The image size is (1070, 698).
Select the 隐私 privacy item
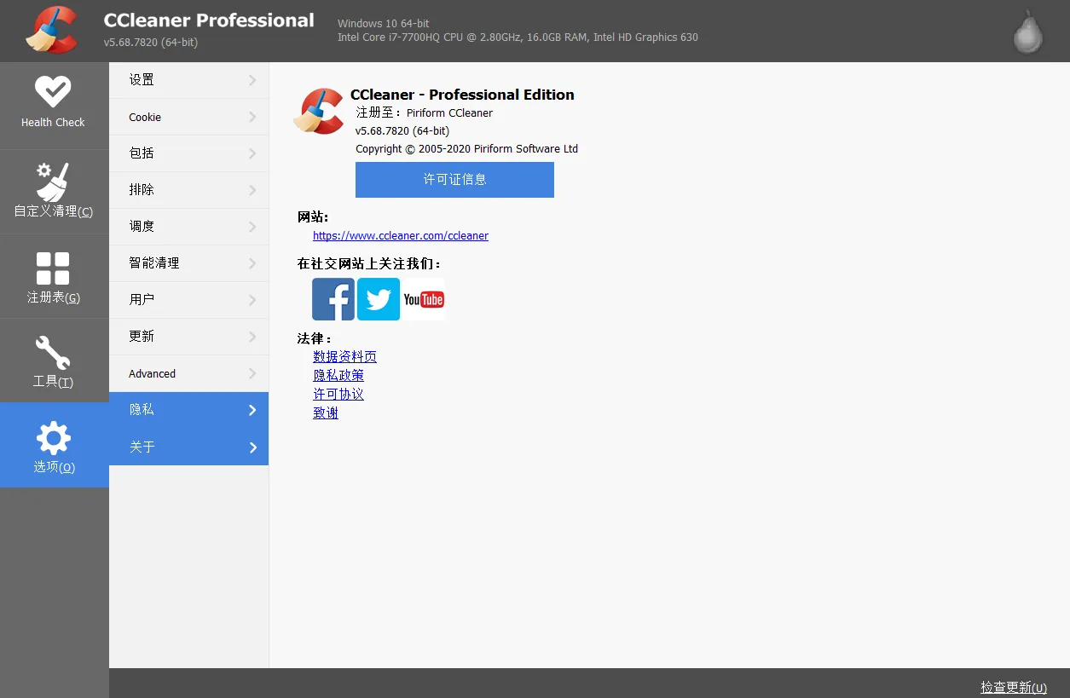[x=188, y=410]
